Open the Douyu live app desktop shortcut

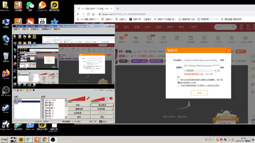(18, 6)
